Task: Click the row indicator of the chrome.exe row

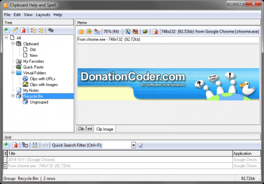Action: tap(5, 166)
